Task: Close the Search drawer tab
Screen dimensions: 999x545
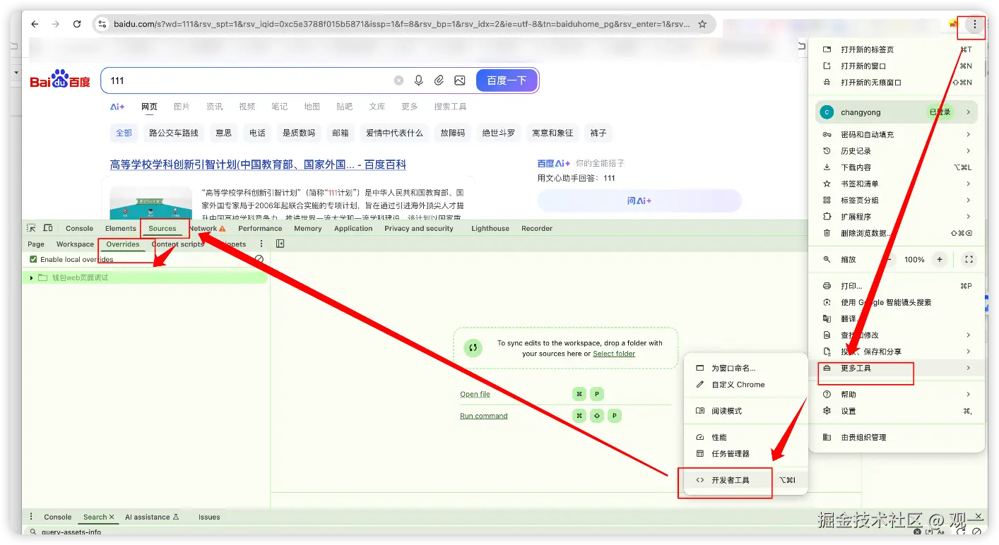Action: tap(112, 517)
